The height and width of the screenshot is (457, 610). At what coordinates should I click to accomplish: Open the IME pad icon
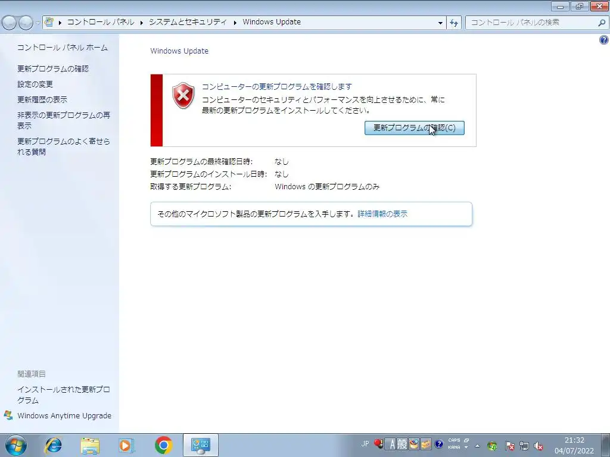click(414, 444)
